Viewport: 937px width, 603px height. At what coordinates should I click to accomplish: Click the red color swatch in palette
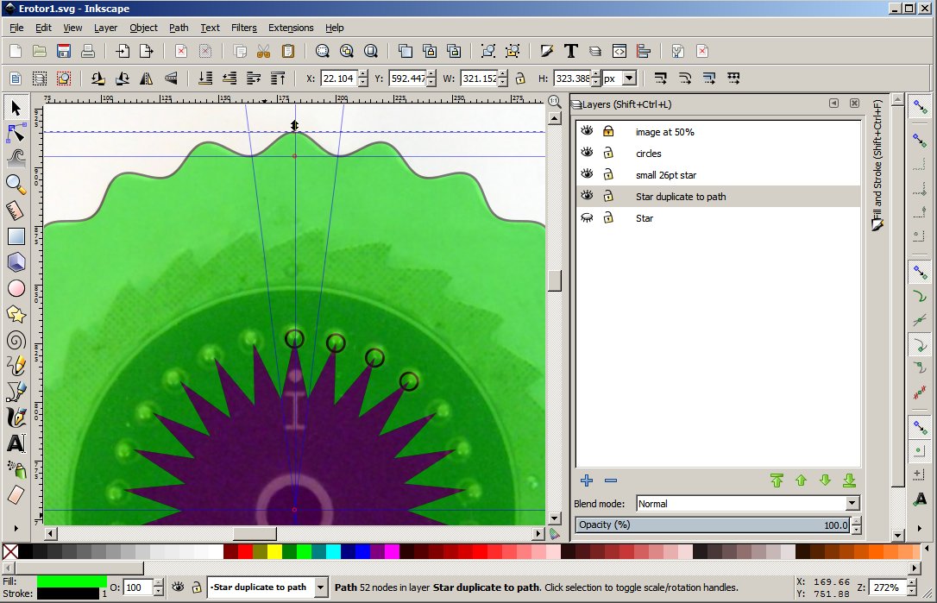(x=245, y=551)
